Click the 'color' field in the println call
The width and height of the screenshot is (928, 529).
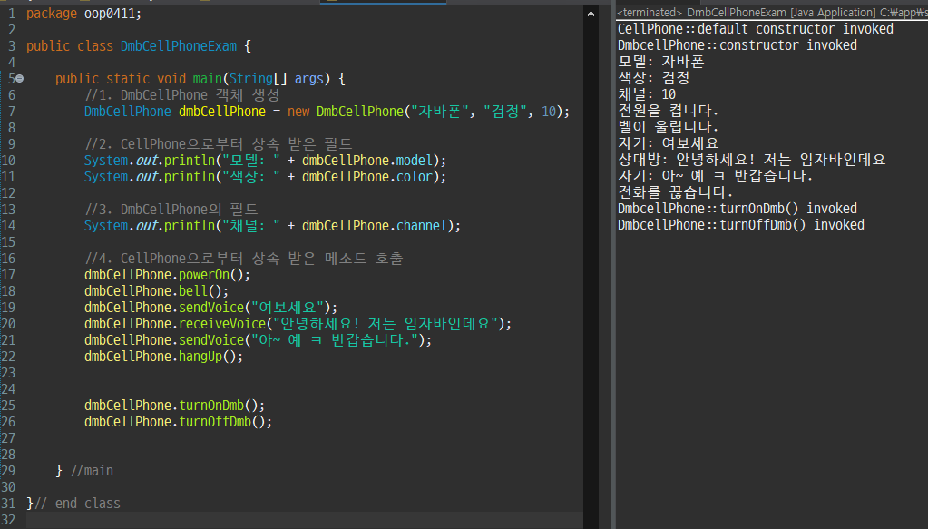pyautogui.click(x=415, y=177)
